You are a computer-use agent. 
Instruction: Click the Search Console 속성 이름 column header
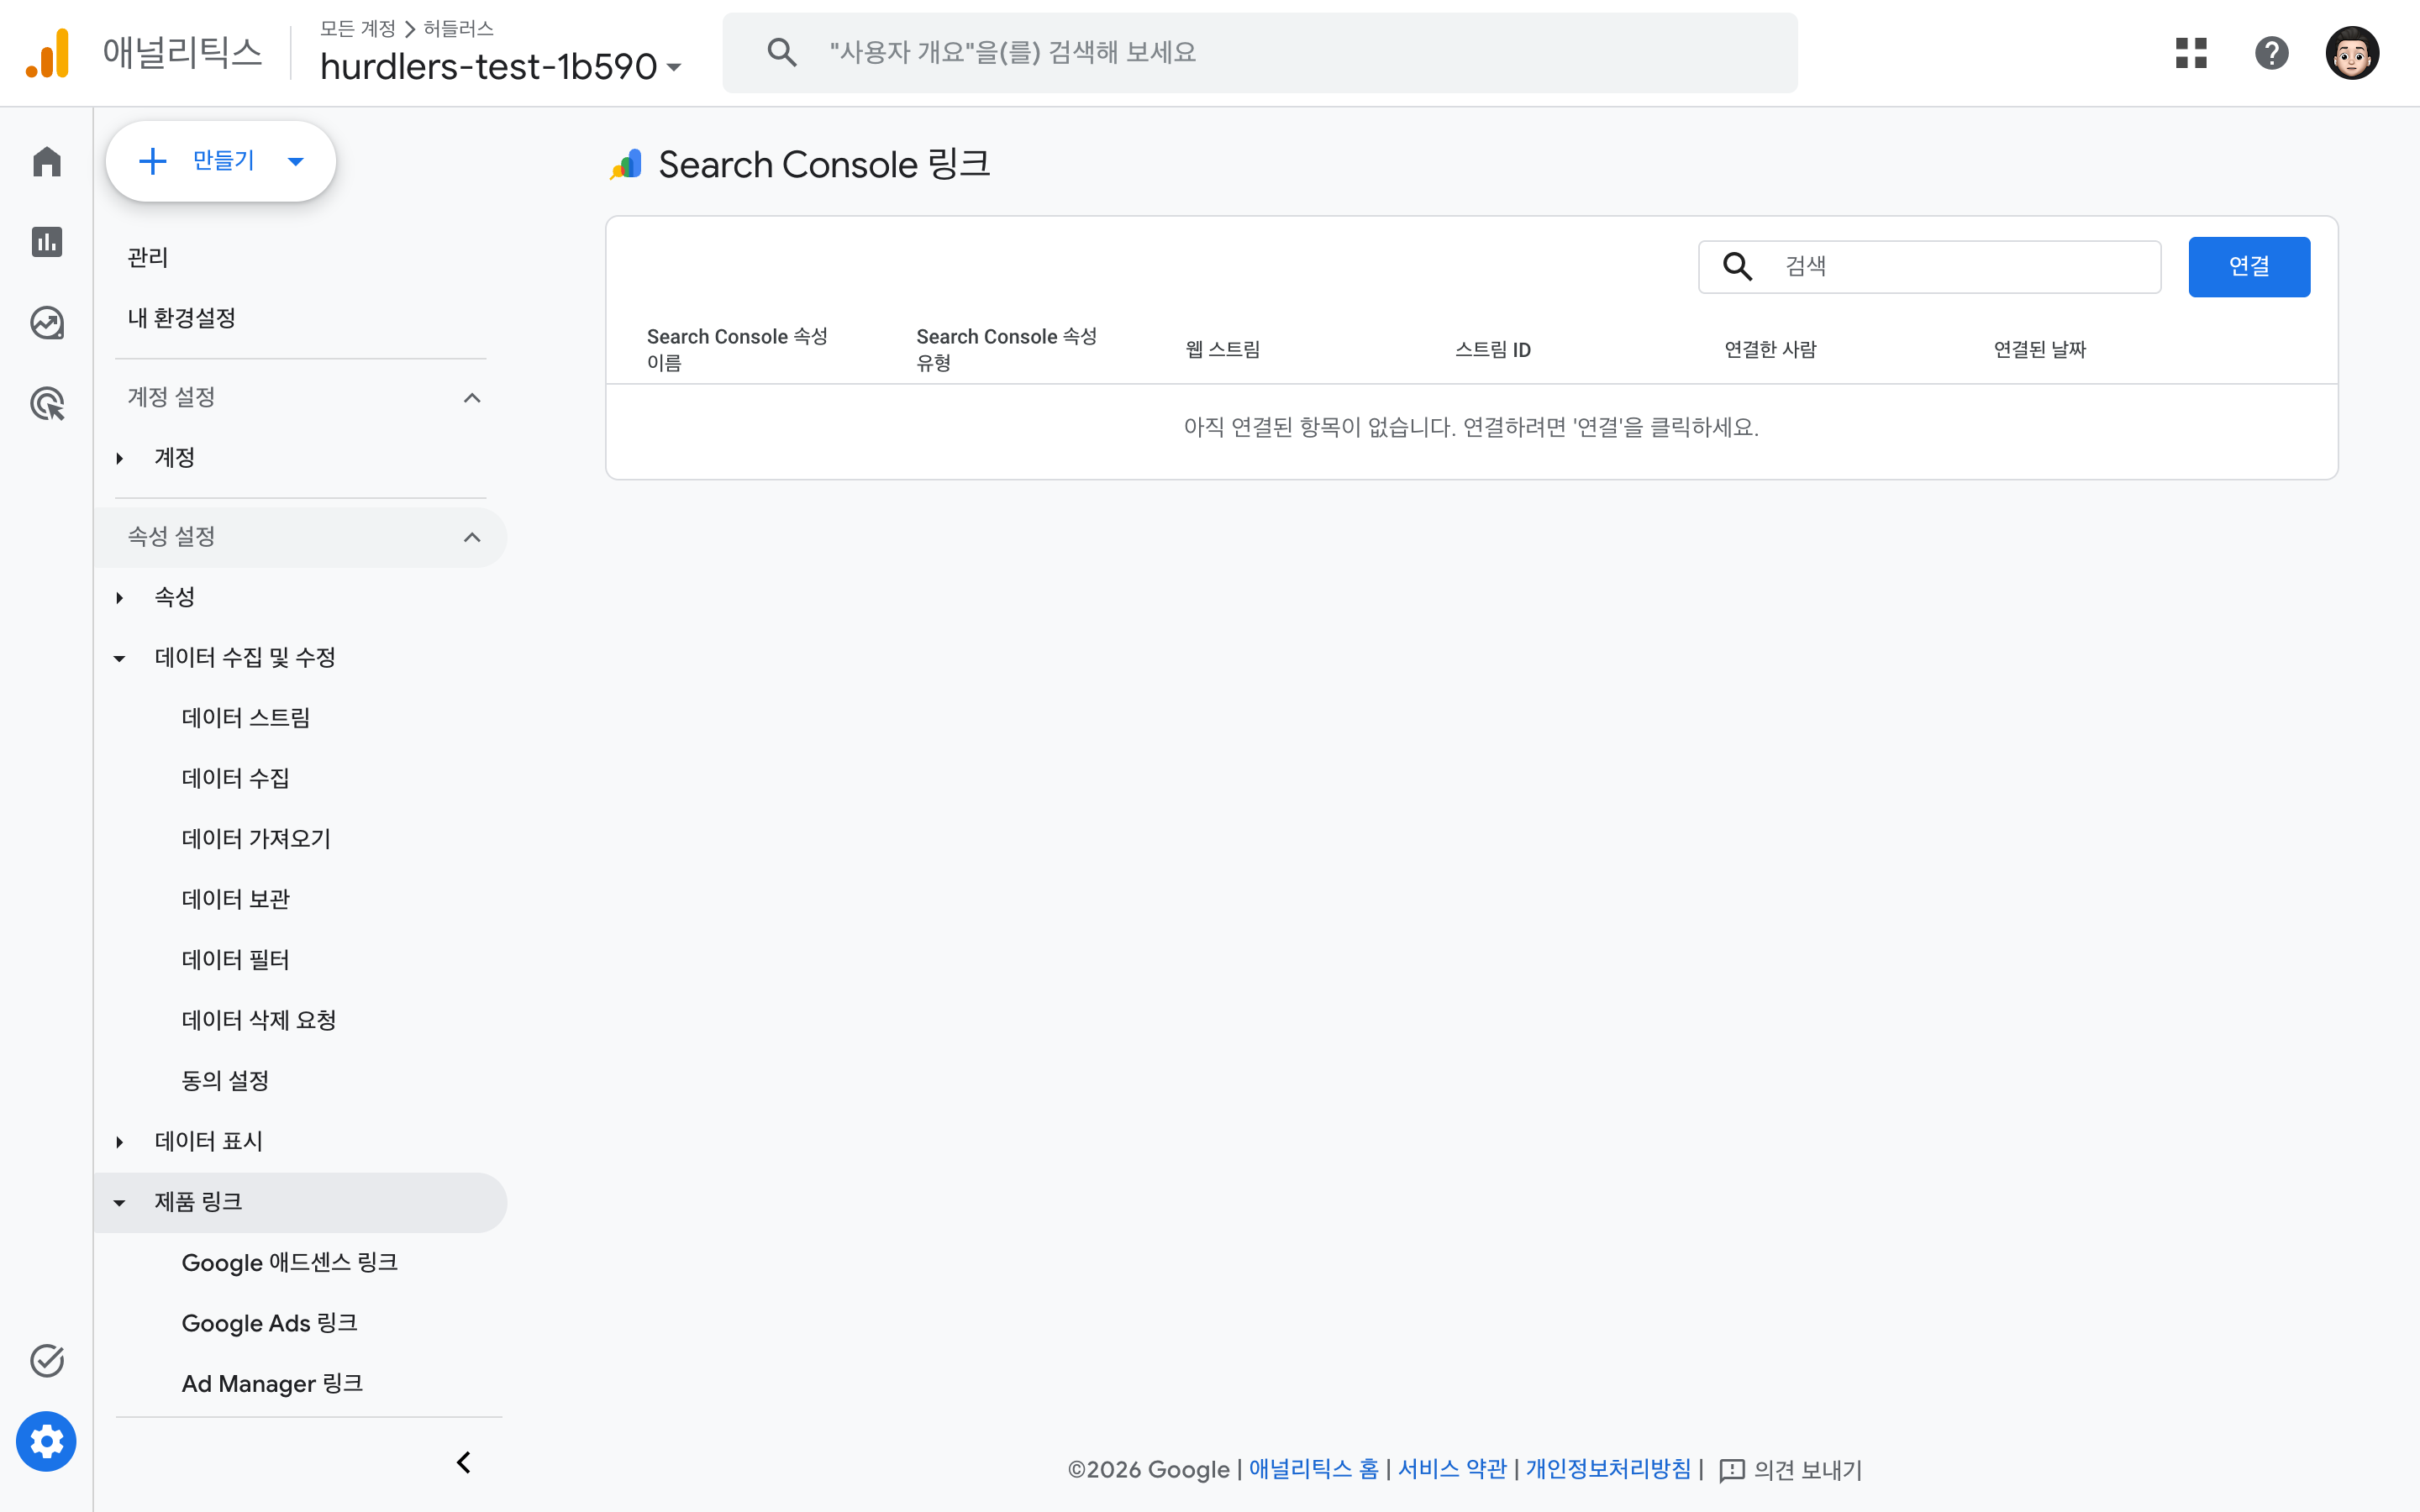pos(737,349)
